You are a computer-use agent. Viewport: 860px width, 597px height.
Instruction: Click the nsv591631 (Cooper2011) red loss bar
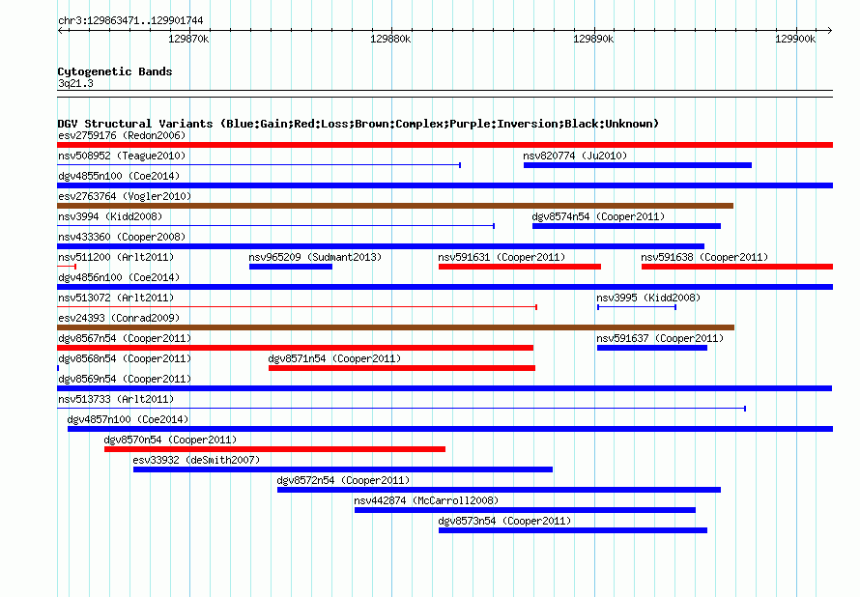pyautogui.click(x=520, y=267)
